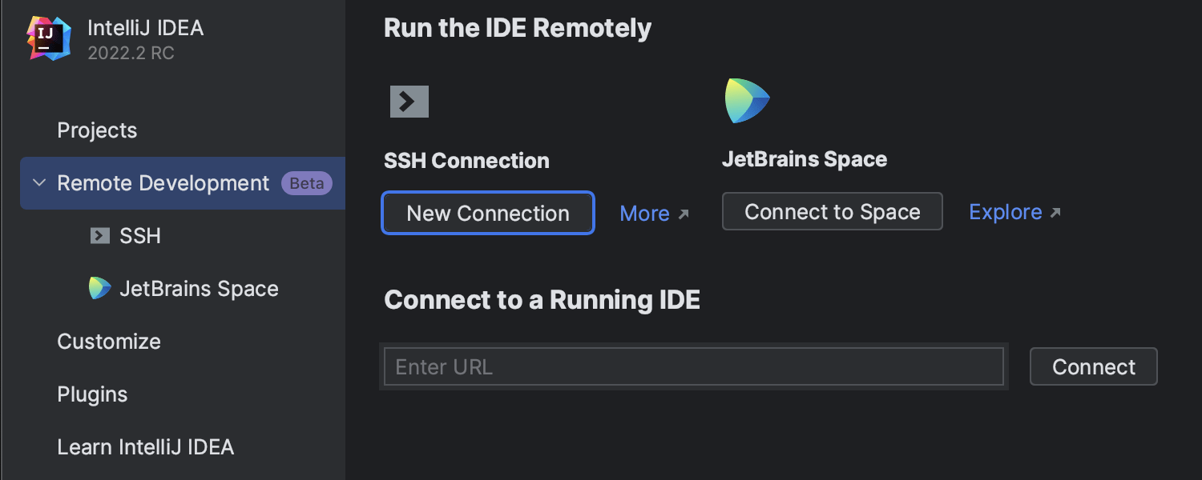Viewport: 1202px width, 480px height.
Task: Click the Beta badge on Remote Development
Action: (x=307, y=183)
